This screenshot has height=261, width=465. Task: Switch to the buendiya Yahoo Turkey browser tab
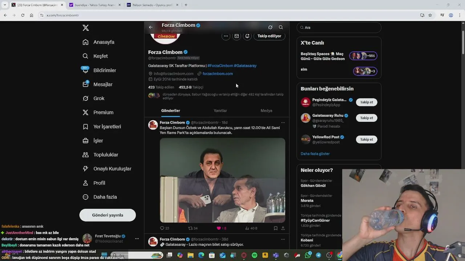[x=95, y=5]
